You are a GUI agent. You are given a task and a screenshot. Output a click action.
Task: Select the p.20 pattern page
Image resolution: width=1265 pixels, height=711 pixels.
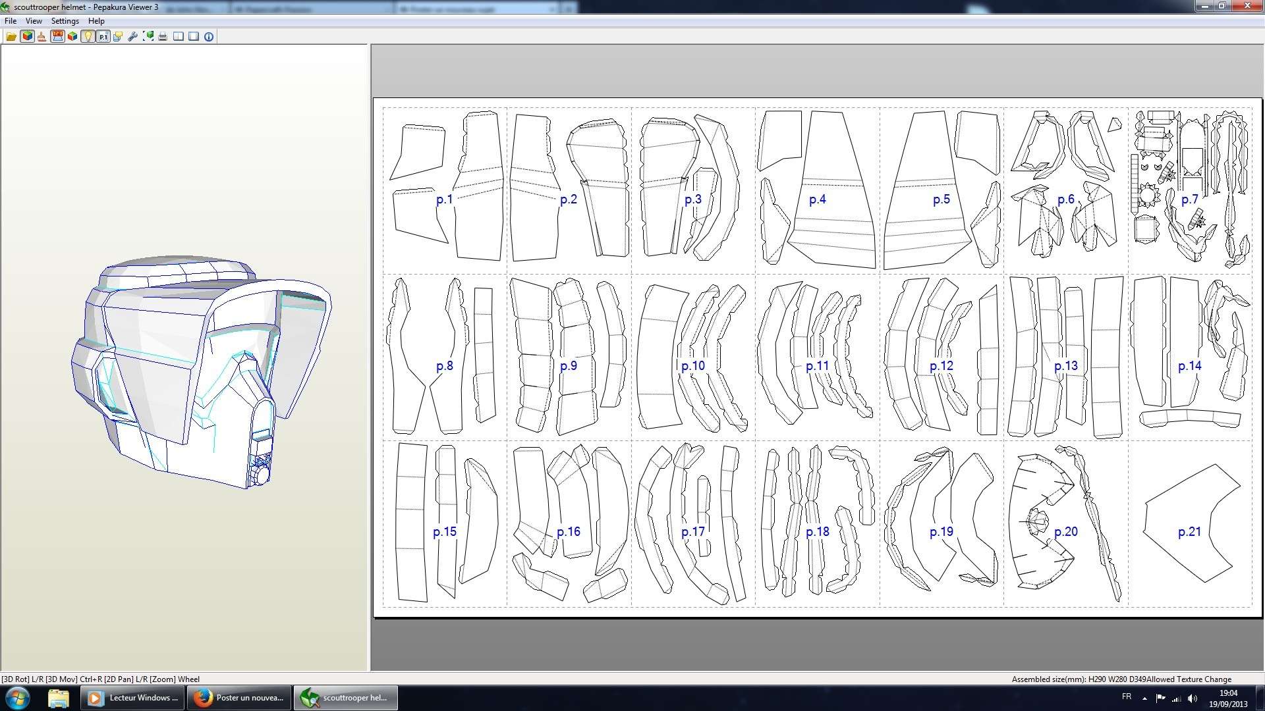1065,523
